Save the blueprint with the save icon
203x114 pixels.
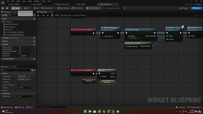[3, 8]
